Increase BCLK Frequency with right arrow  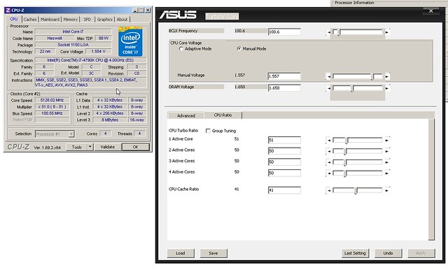click(387, 32)
